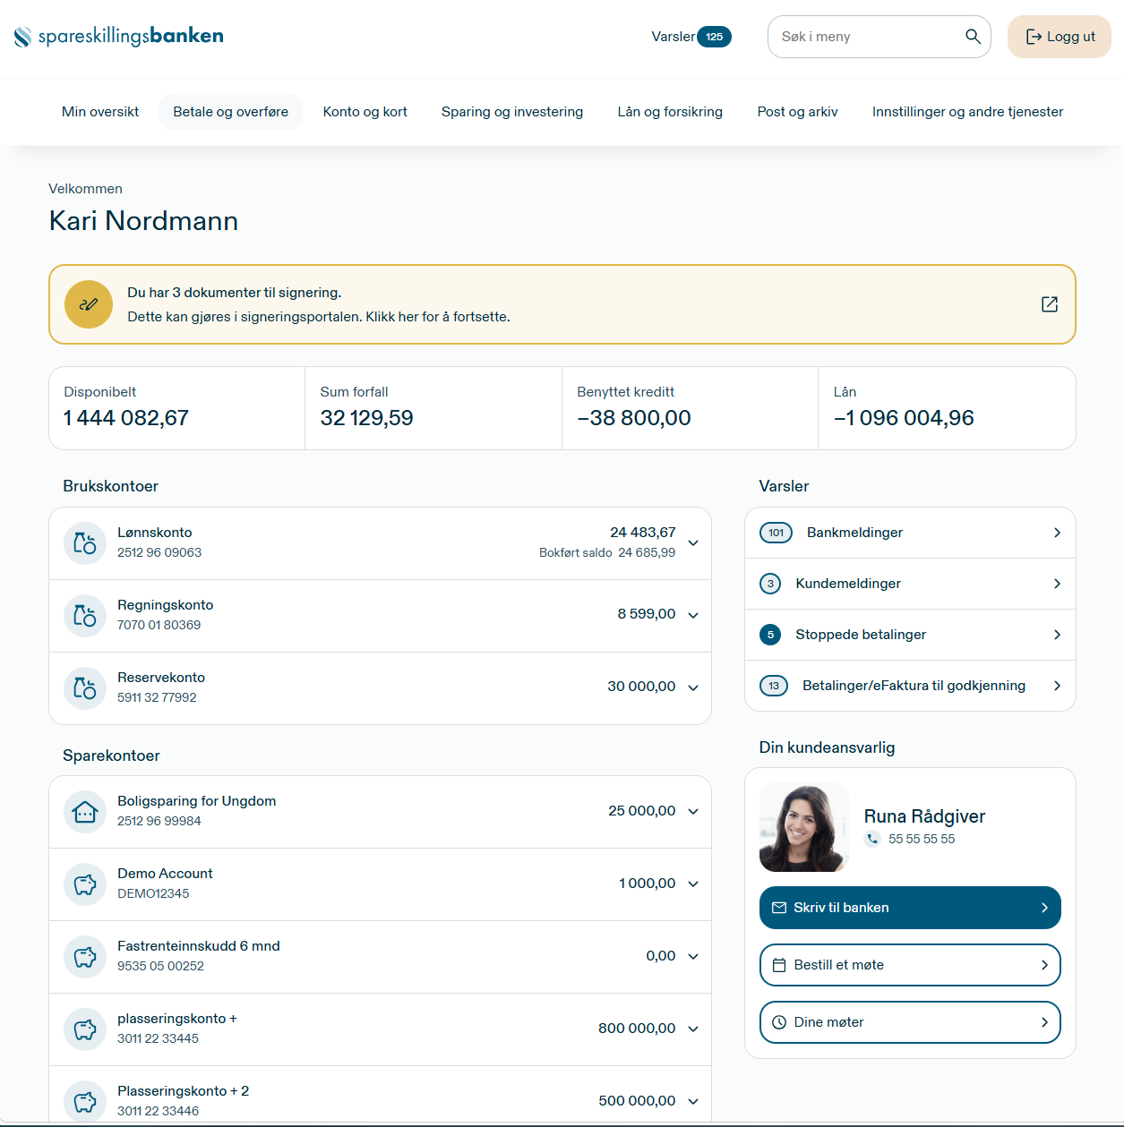Click the Disponibelt summary card

[177, 408]
